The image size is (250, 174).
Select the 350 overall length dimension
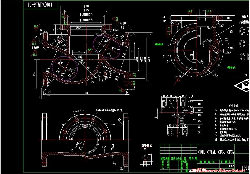[x=86, y=93]
